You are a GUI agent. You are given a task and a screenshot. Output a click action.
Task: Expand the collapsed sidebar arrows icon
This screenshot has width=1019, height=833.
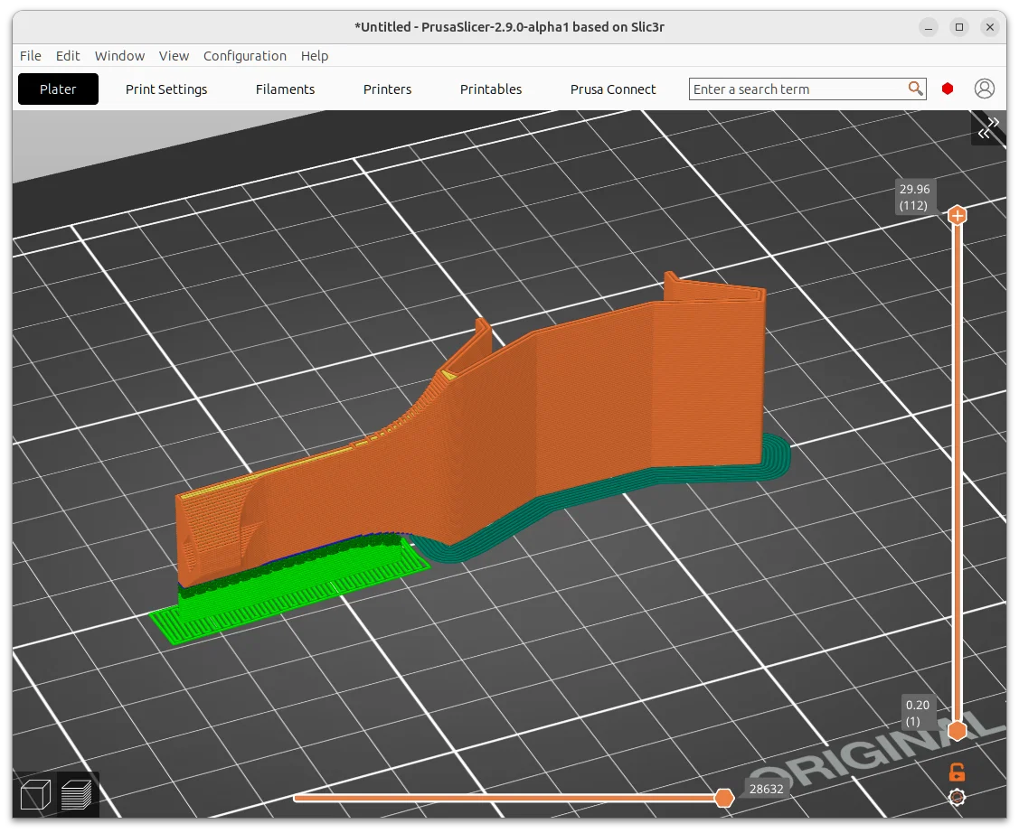(988, 128)
